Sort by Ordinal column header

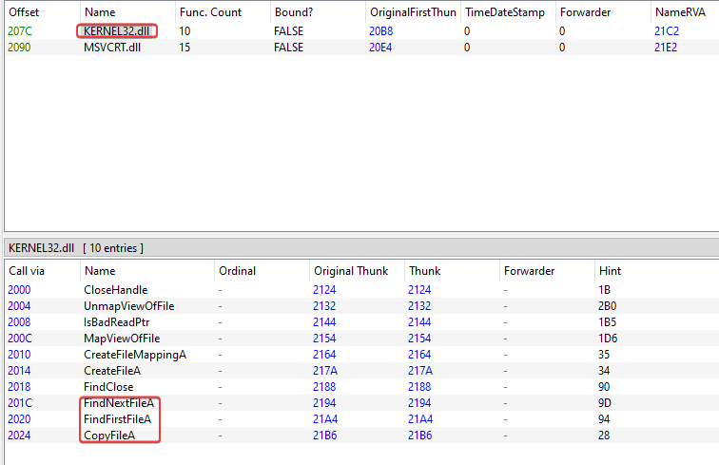[262, 271]
